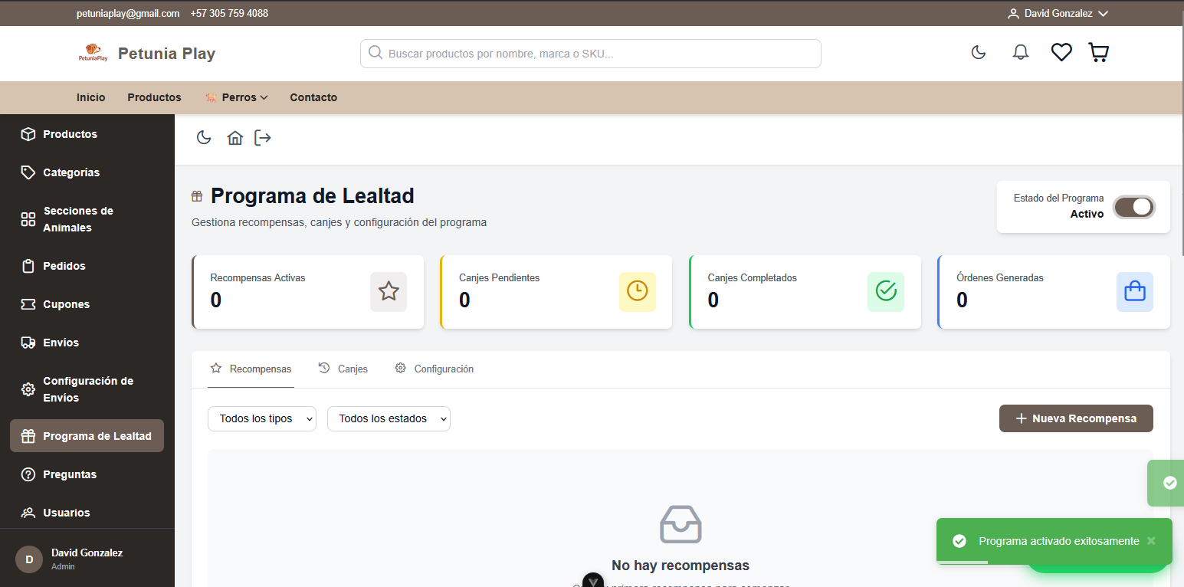Viewport: 1184px width, 587px height.
Task: Open the shopping cart icon
Action: coord(1098,52)
